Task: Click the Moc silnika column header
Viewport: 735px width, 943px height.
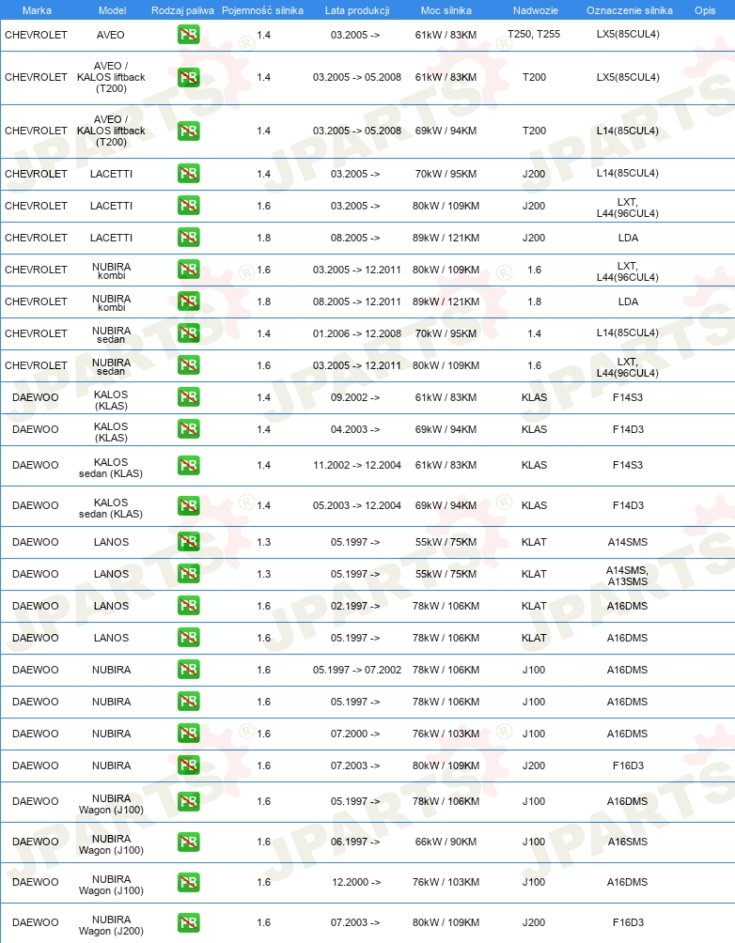Action: pos(446,10)
